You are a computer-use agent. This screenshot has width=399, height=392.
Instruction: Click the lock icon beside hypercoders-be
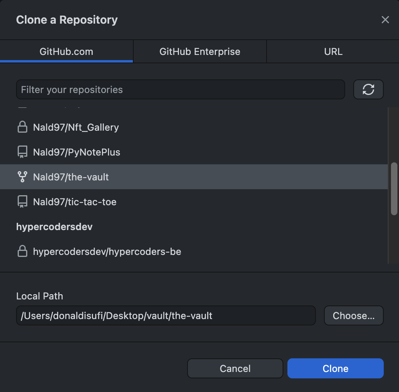pos(22,252)
